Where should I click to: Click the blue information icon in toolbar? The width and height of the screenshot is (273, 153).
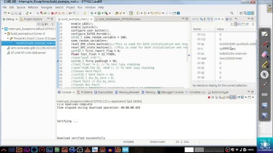[178, 13]
